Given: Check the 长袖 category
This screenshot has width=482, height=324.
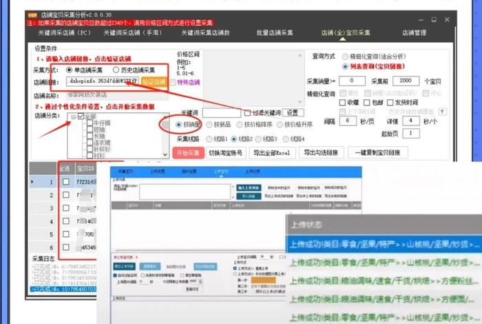Looking at the screenshot, I should [x=90, y=136].
